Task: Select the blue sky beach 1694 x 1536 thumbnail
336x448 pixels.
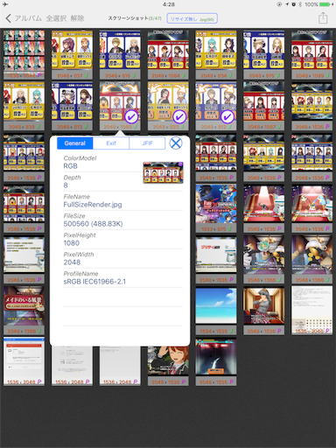Action: 216,311
